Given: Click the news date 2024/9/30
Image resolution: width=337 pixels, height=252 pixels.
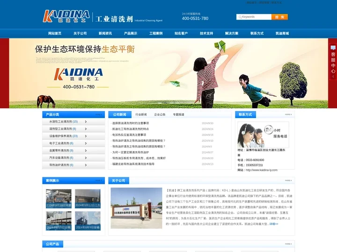Looking at the screenshot, I should click(207, 123).
